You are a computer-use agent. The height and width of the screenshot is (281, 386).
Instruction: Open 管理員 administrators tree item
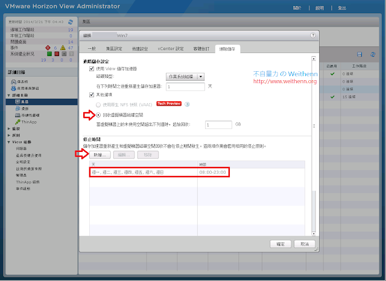(x=21, y=175)
